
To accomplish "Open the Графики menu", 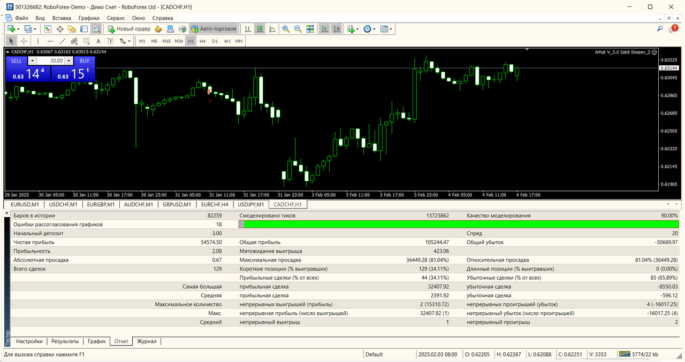I will (x=89, y=18).
